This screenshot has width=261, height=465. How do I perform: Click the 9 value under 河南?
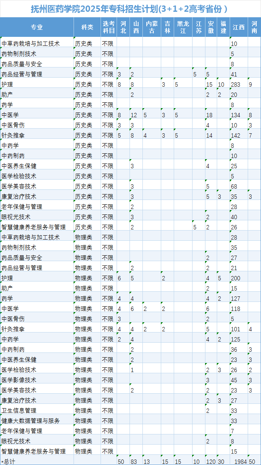pyautogui.click(x=251, y=85)
